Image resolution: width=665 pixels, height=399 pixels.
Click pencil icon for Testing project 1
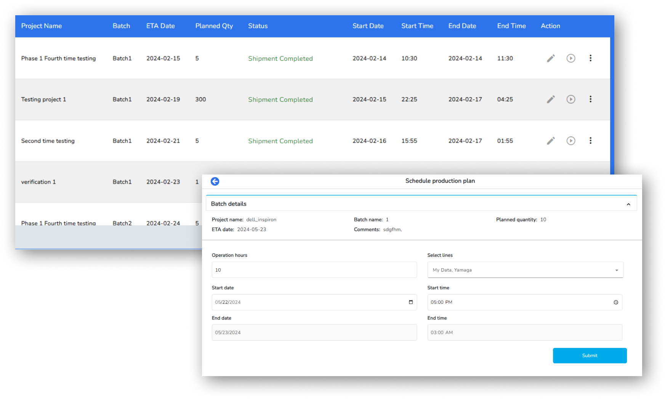(551, 99)
